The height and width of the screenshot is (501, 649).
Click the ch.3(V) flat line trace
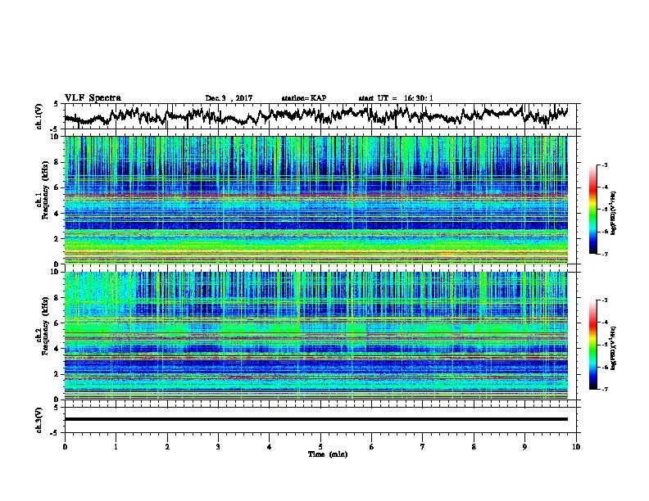click(316, 419)
